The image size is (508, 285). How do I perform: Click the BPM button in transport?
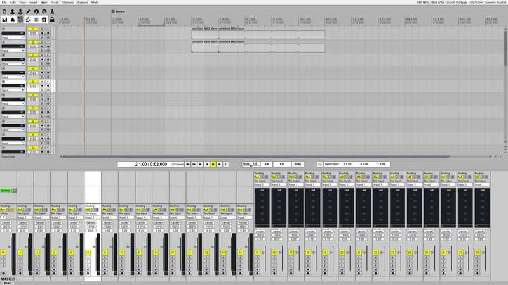297,164
